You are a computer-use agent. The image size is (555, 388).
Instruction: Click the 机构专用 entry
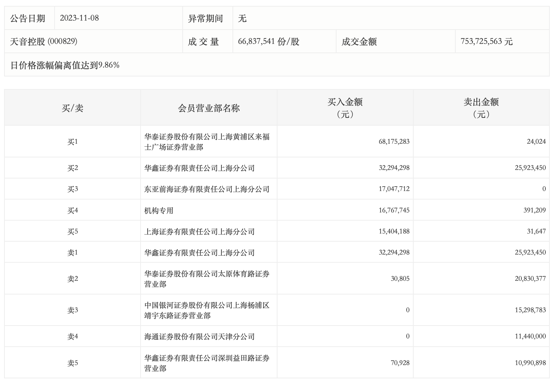pos(159,211)
